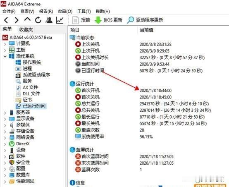Image resolution: width=229 pixels, height=187 pixels.
Task: Click the 项目 column header
Action: pyautogui.click(x=75, y=30)
